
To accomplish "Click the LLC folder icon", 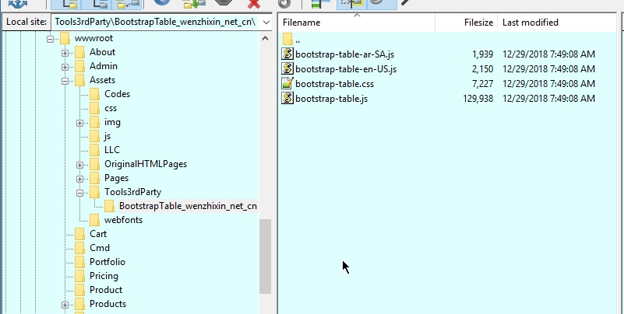I will pyautogui.click(x=95, y=150).
